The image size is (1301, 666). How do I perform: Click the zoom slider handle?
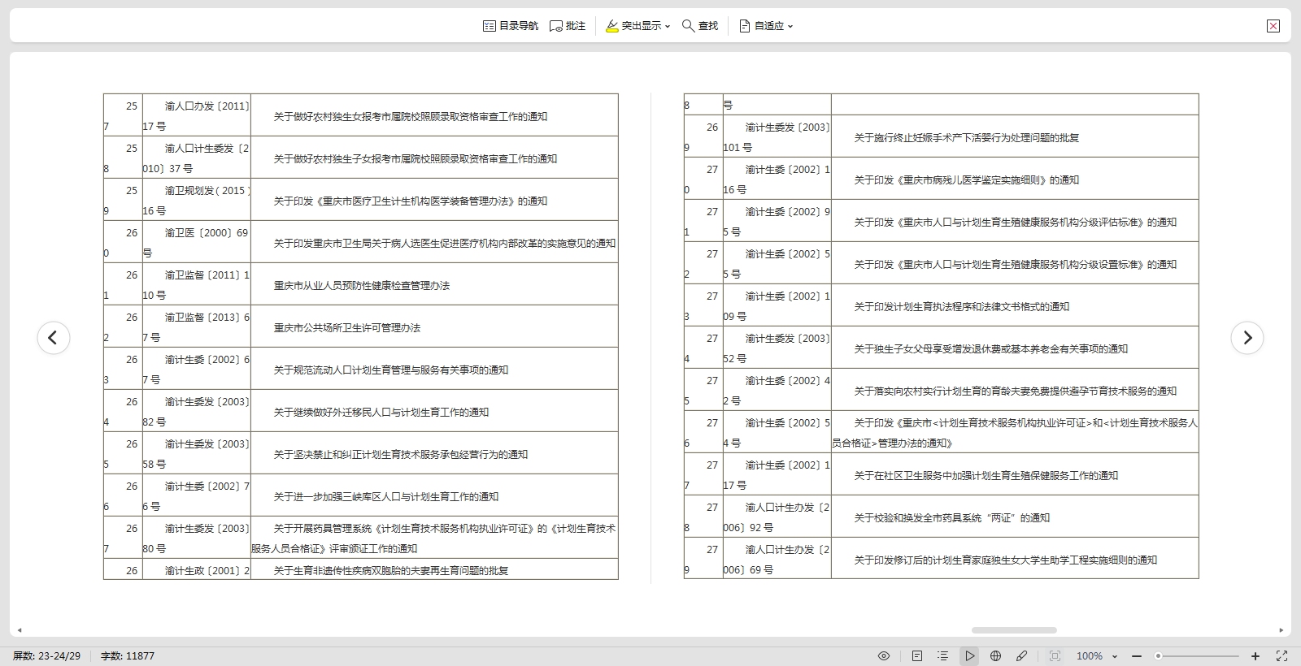pyautogui.click(x=1158, y=656)
